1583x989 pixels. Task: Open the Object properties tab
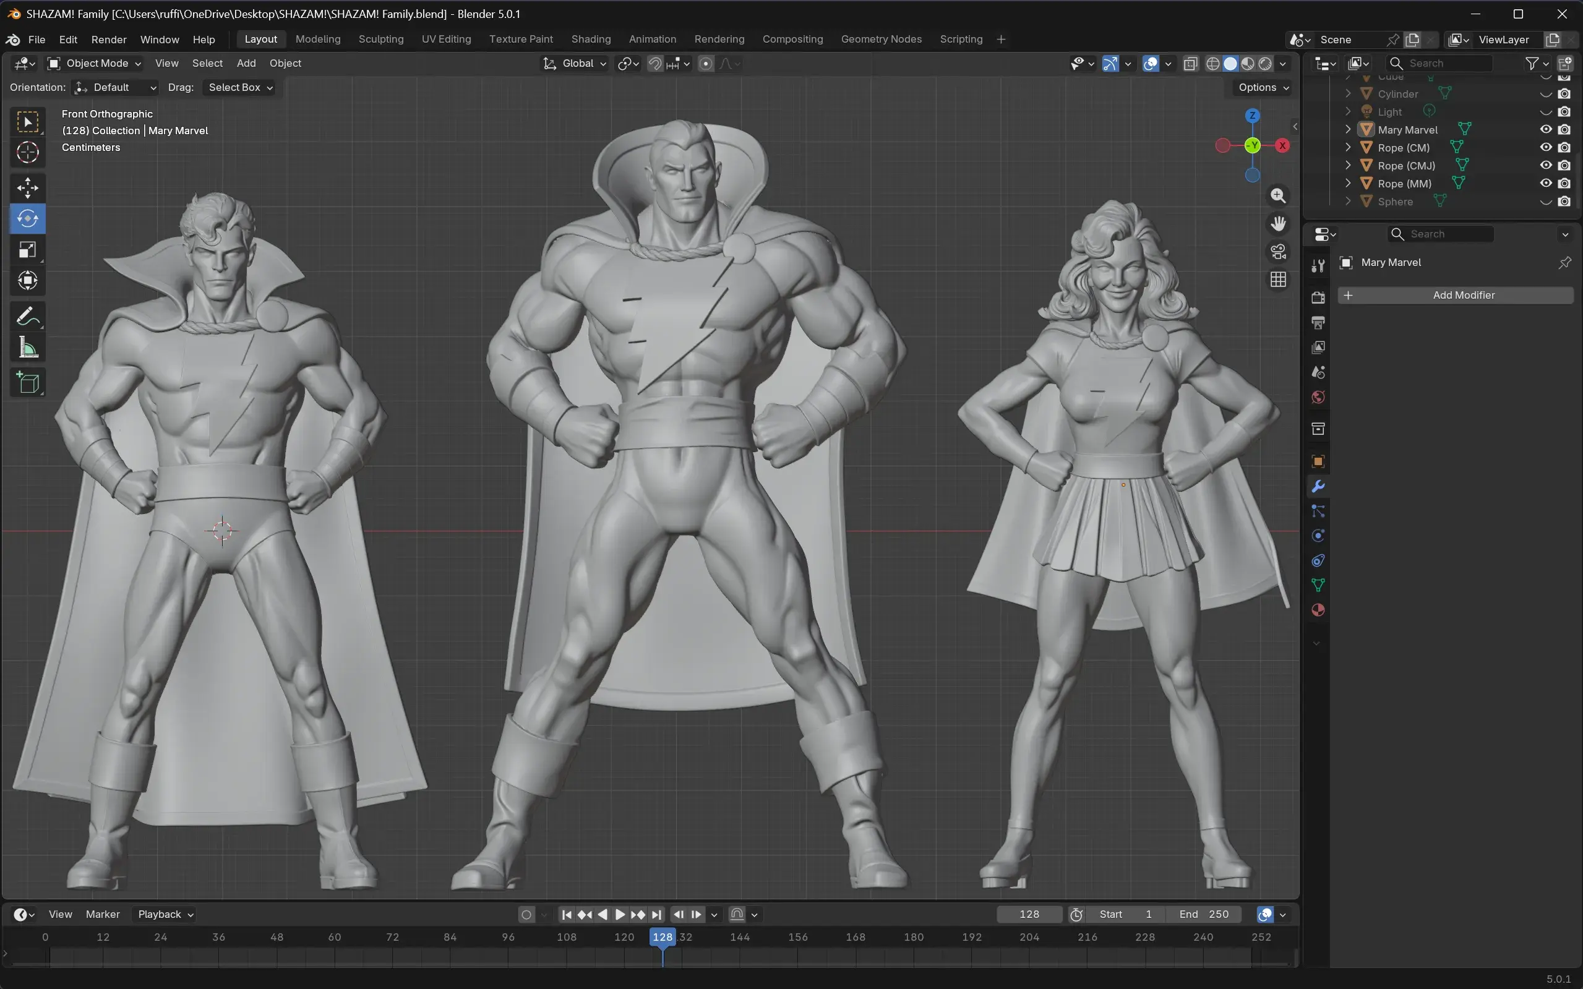pos(1318,461)
